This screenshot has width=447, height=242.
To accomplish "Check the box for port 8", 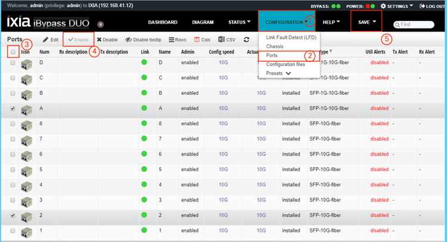I will click(13, 124).
